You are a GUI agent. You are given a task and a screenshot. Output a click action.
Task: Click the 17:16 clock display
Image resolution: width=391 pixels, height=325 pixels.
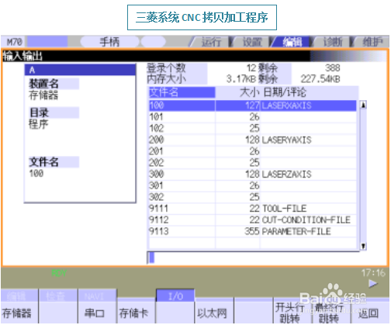[x=373, y=273]
